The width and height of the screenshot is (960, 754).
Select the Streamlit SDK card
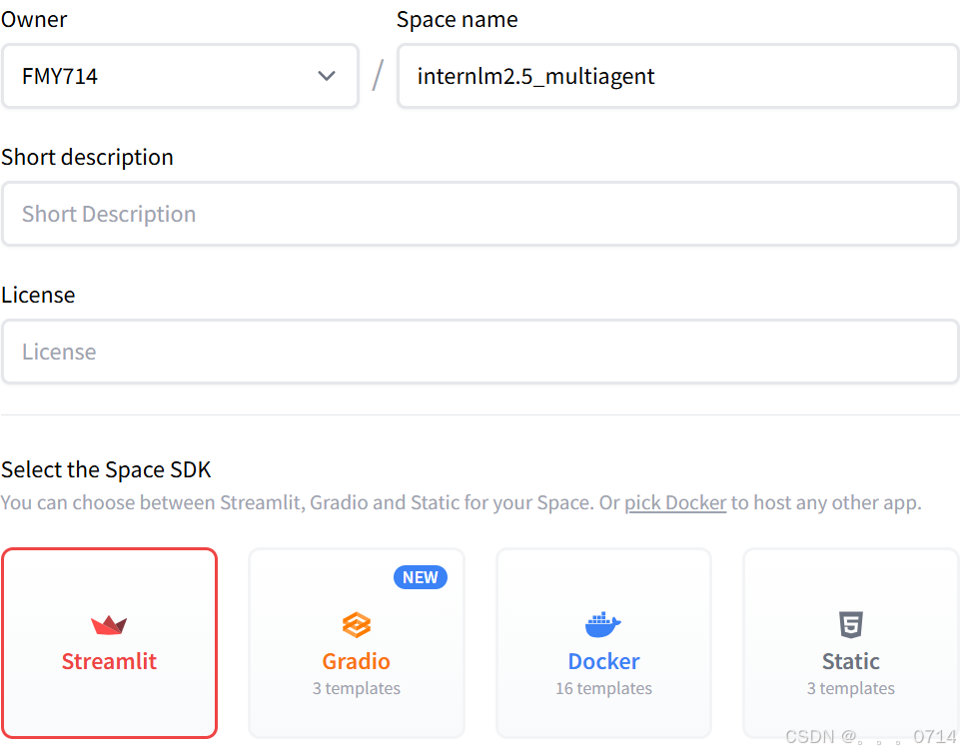pos(110,642)
